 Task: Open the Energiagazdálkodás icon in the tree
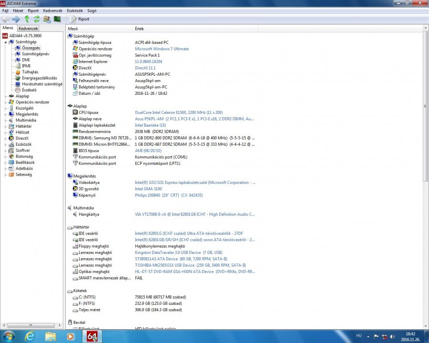[x=18, y=78]
